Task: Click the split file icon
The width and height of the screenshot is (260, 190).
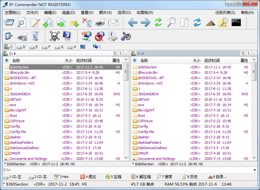Action: click(185, 22)
